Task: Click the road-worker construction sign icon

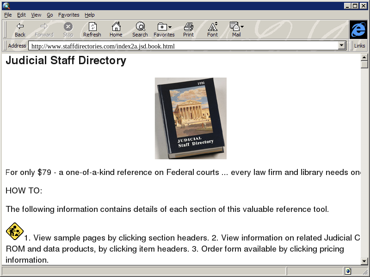Action: point(14,231)
